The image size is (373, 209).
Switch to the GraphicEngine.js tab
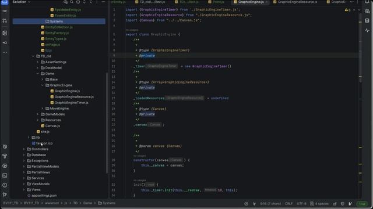251,2
